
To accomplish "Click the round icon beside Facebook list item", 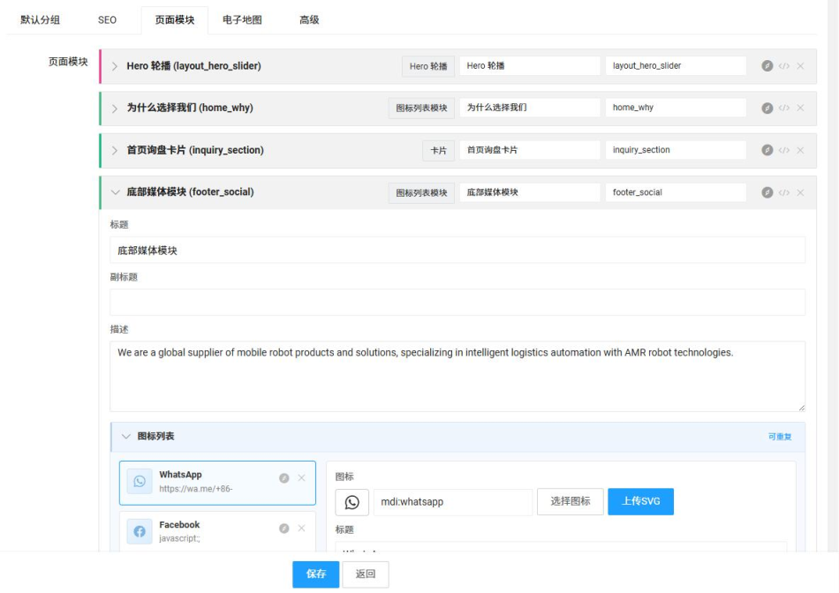I will (x=284, y=529).
